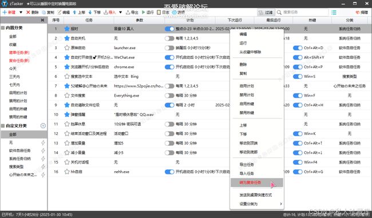Click the 导入 import toolbar icon
Viewport: 372px width, 218px height.
coord(106,12)
